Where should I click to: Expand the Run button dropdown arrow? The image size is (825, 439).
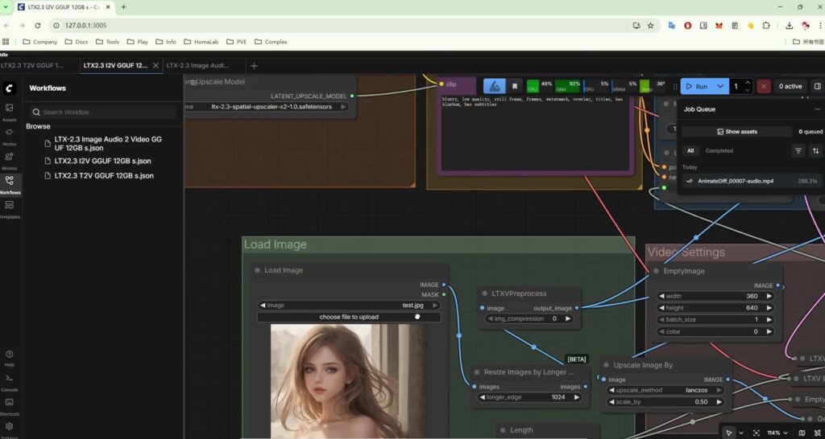[x=720, y=86]
